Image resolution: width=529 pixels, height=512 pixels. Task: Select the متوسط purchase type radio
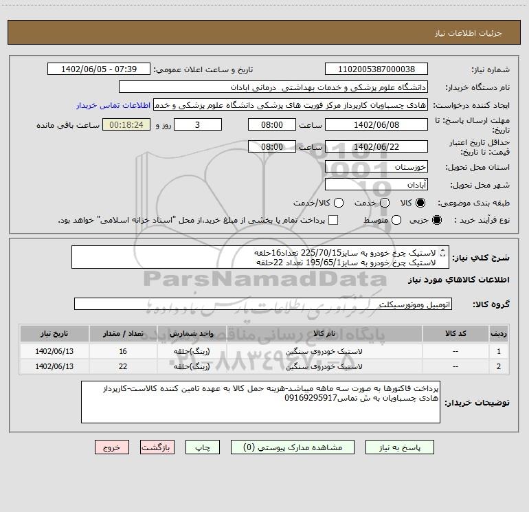(x=396, y=220)
